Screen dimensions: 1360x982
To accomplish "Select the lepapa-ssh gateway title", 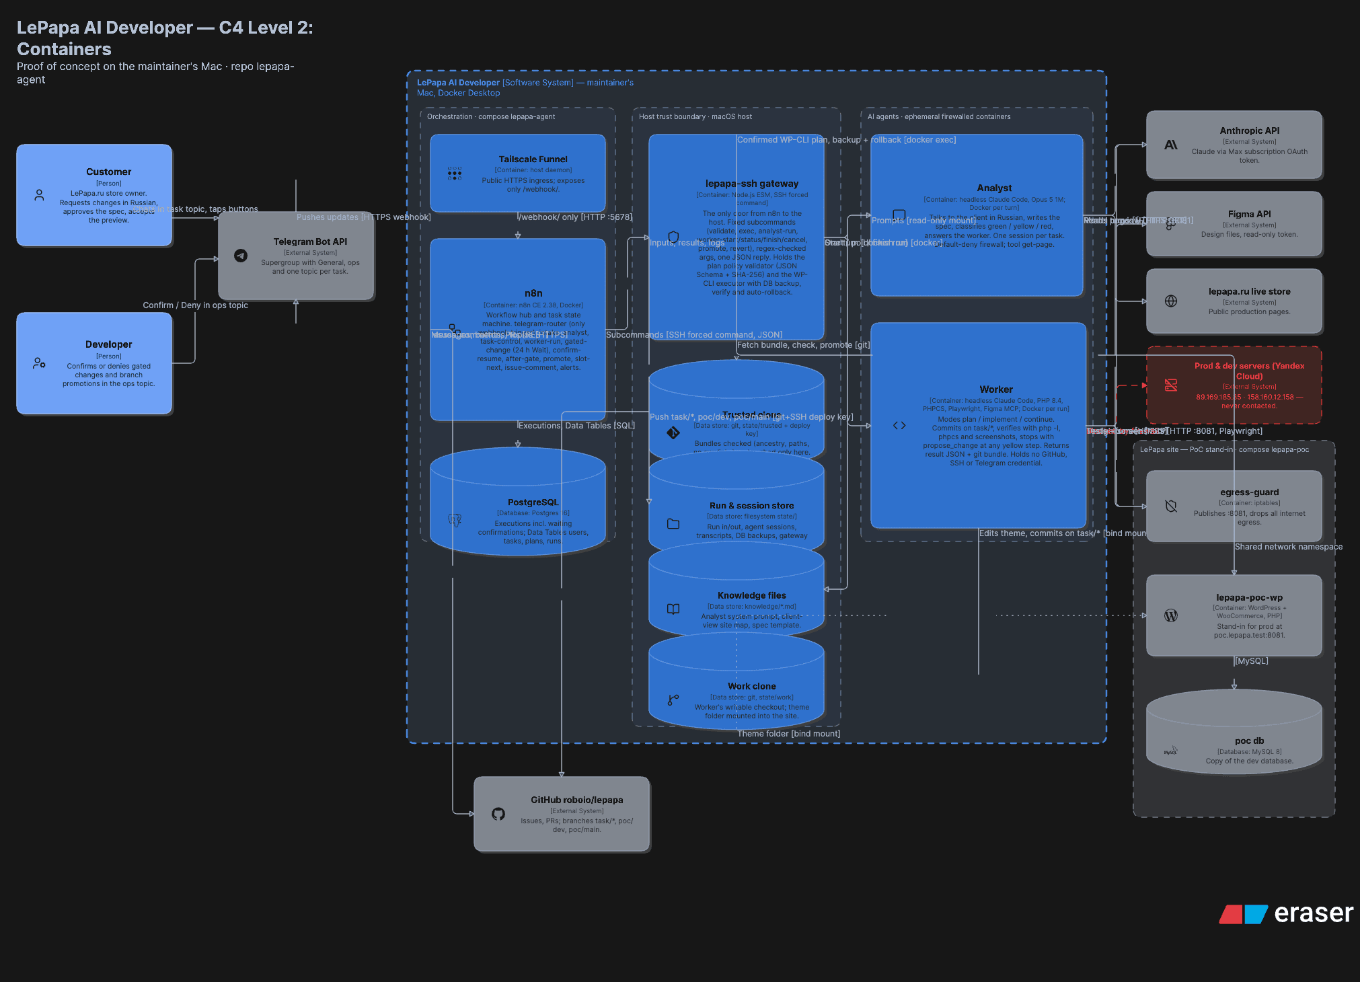I will 751,184.
